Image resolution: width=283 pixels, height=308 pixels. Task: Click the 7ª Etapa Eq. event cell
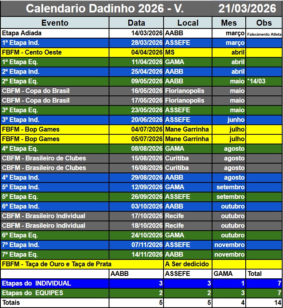coord(55,255)
